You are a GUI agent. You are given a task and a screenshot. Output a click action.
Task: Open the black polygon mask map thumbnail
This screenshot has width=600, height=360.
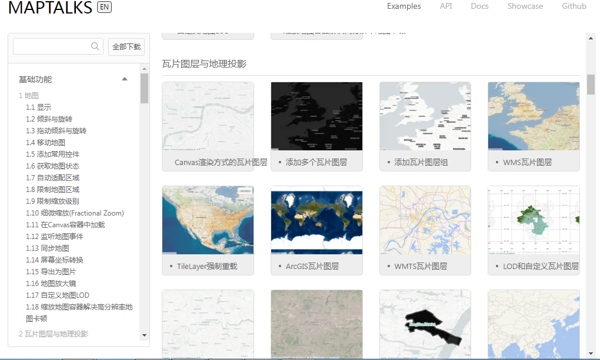425,324
